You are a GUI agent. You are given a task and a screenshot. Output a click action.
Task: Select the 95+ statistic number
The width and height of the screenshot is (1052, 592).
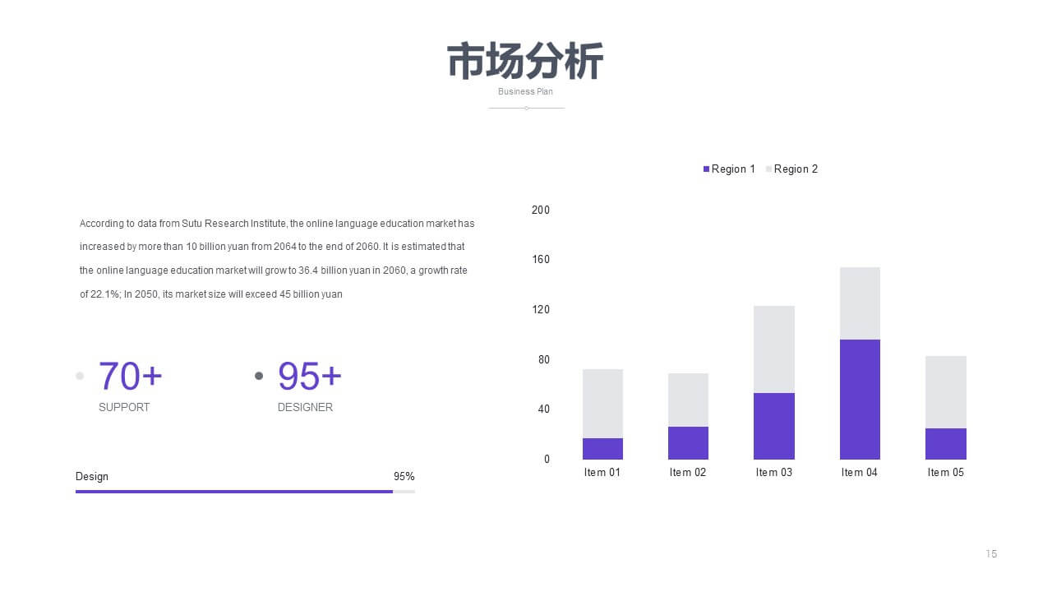pyautogui.click(x=309, y=376)
